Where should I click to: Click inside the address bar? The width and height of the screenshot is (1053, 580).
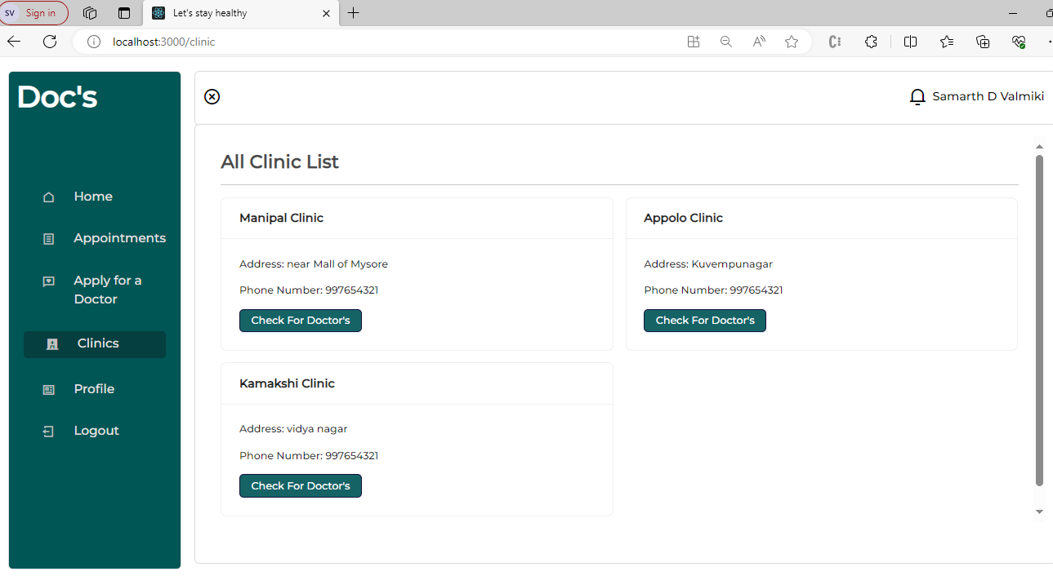[245, 41]
